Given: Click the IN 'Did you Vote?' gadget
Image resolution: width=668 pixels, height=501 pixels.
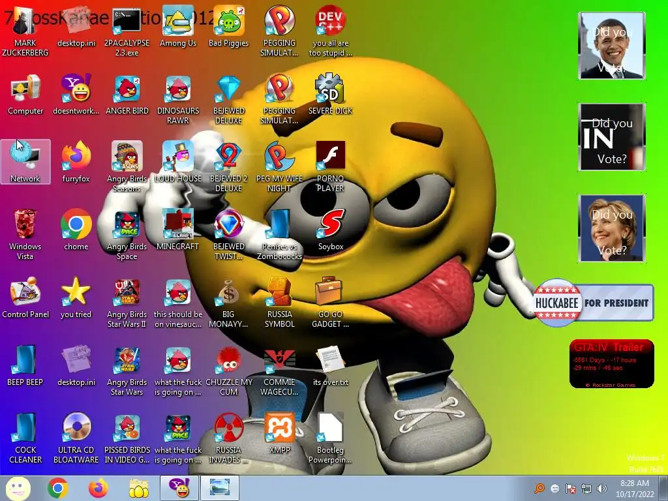Looking at the screenshot, I should pos(612,137).
